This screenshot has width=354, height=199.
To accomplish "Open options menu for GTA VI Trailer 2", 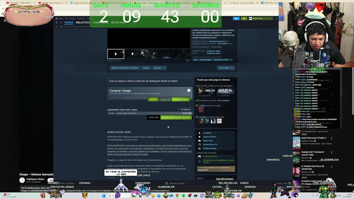I will coord(332,138).
